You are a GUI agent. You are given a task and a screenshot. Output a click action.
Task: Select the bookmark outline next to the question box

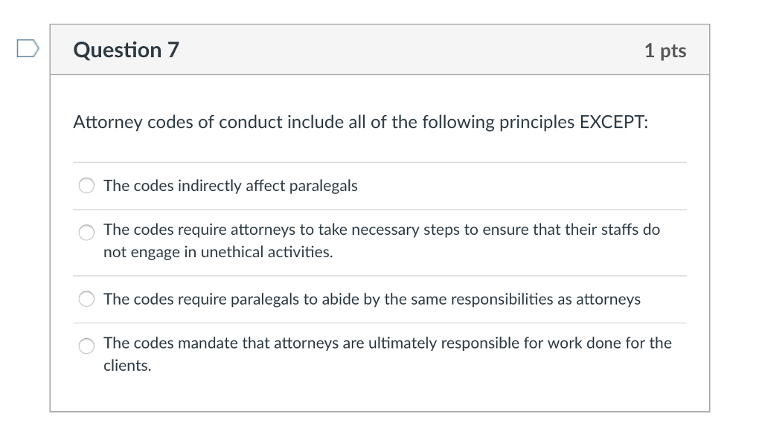point(27,49)
